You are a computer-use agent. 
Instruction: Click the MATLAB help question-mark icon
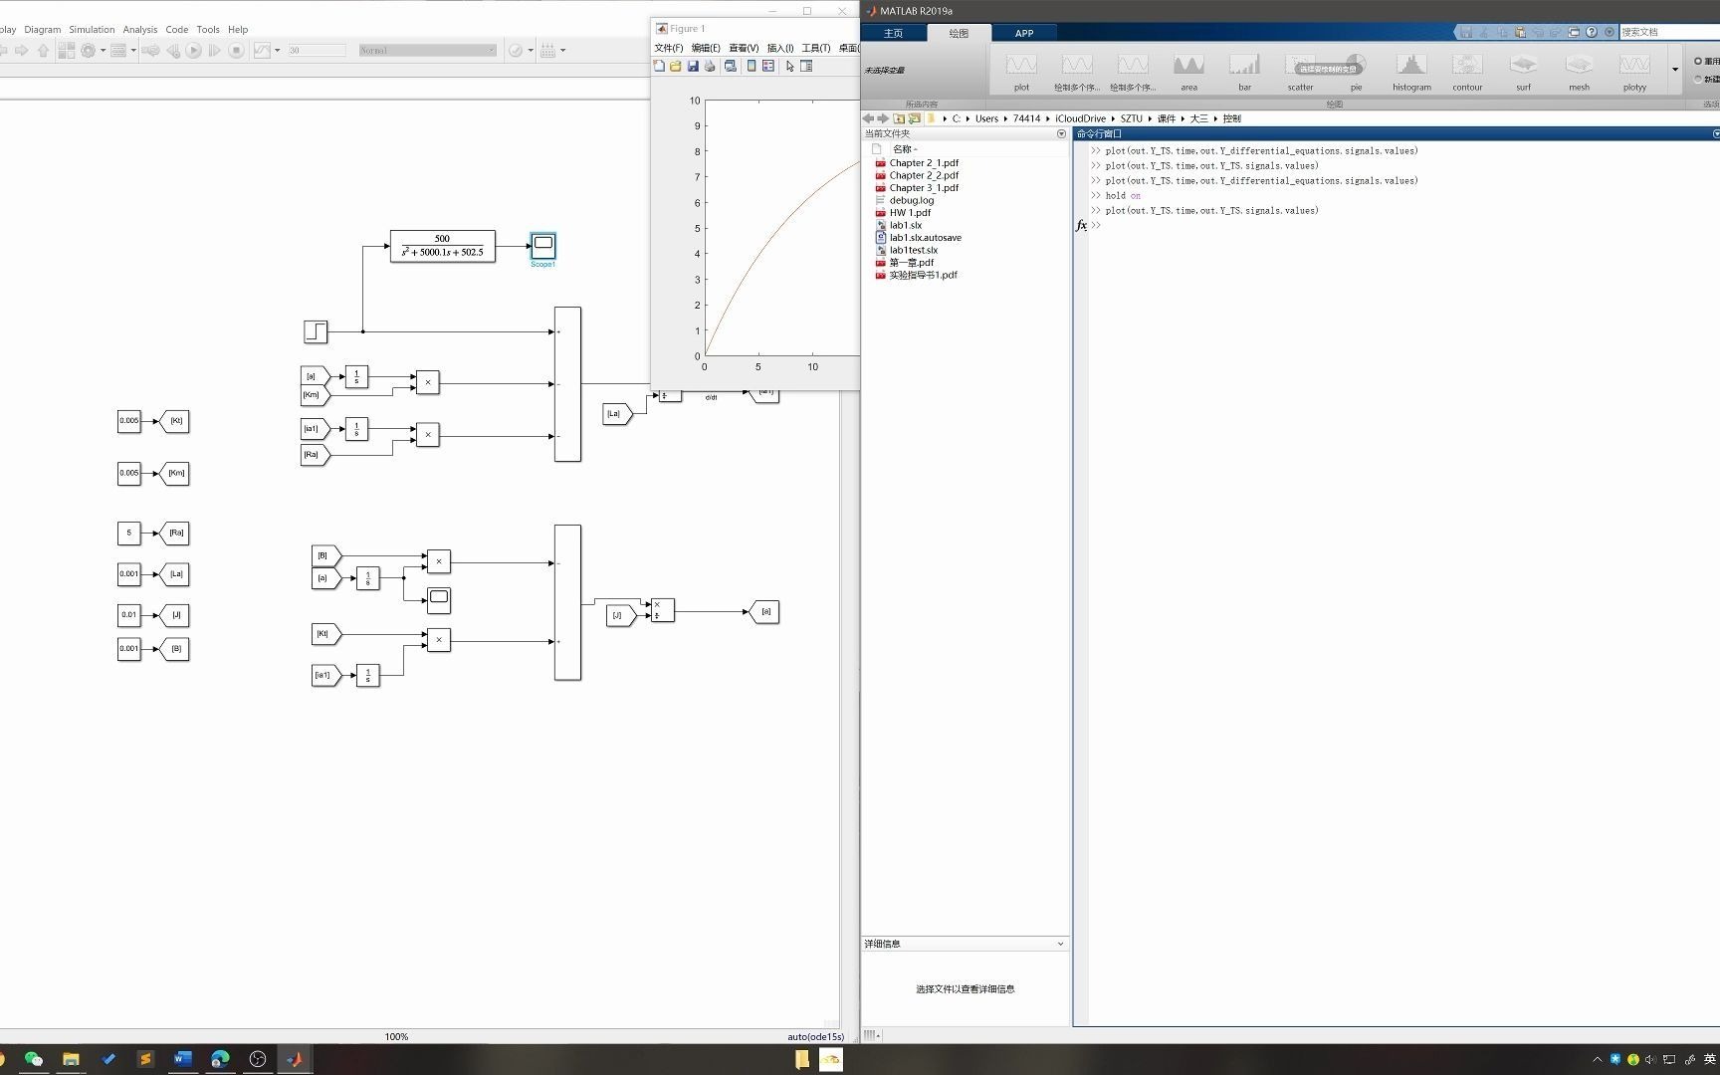(x=1592, y=32)
